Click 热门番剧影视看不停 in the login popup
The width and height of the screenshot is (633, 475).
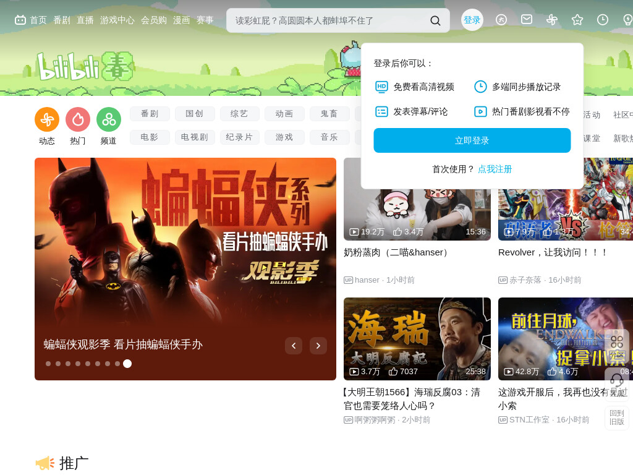pyautogui.click(x=522, y=111)
